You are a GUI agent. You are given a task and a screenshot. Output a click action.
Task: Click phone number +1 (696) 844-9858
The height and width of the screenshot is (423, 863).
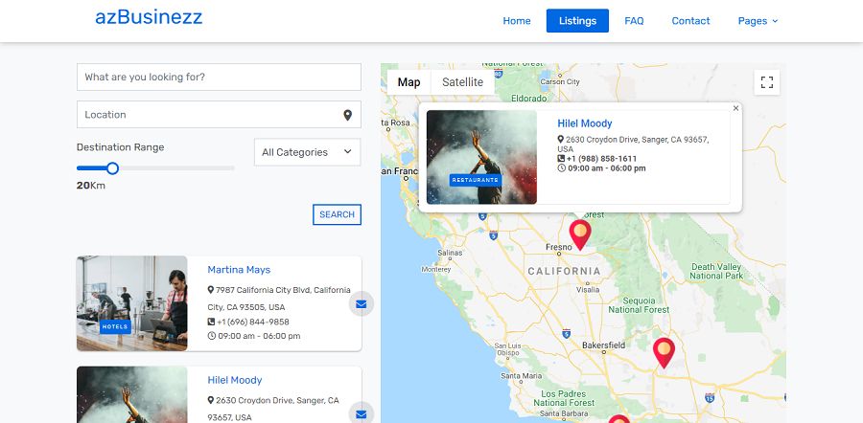(x=252, y=322)
